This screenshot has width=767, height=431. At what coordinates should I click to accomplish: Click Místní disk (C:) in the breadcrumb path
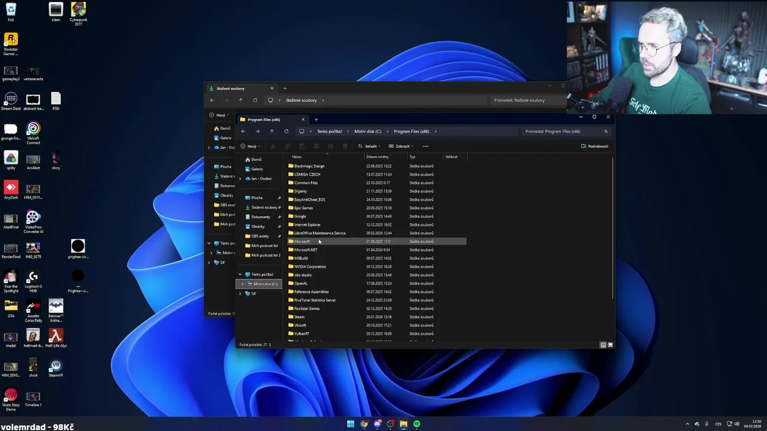point(368,131)
